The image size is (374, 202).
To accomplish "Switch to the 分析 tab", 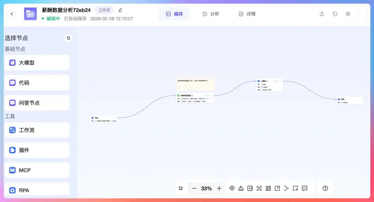I will [x=211, y=14].
